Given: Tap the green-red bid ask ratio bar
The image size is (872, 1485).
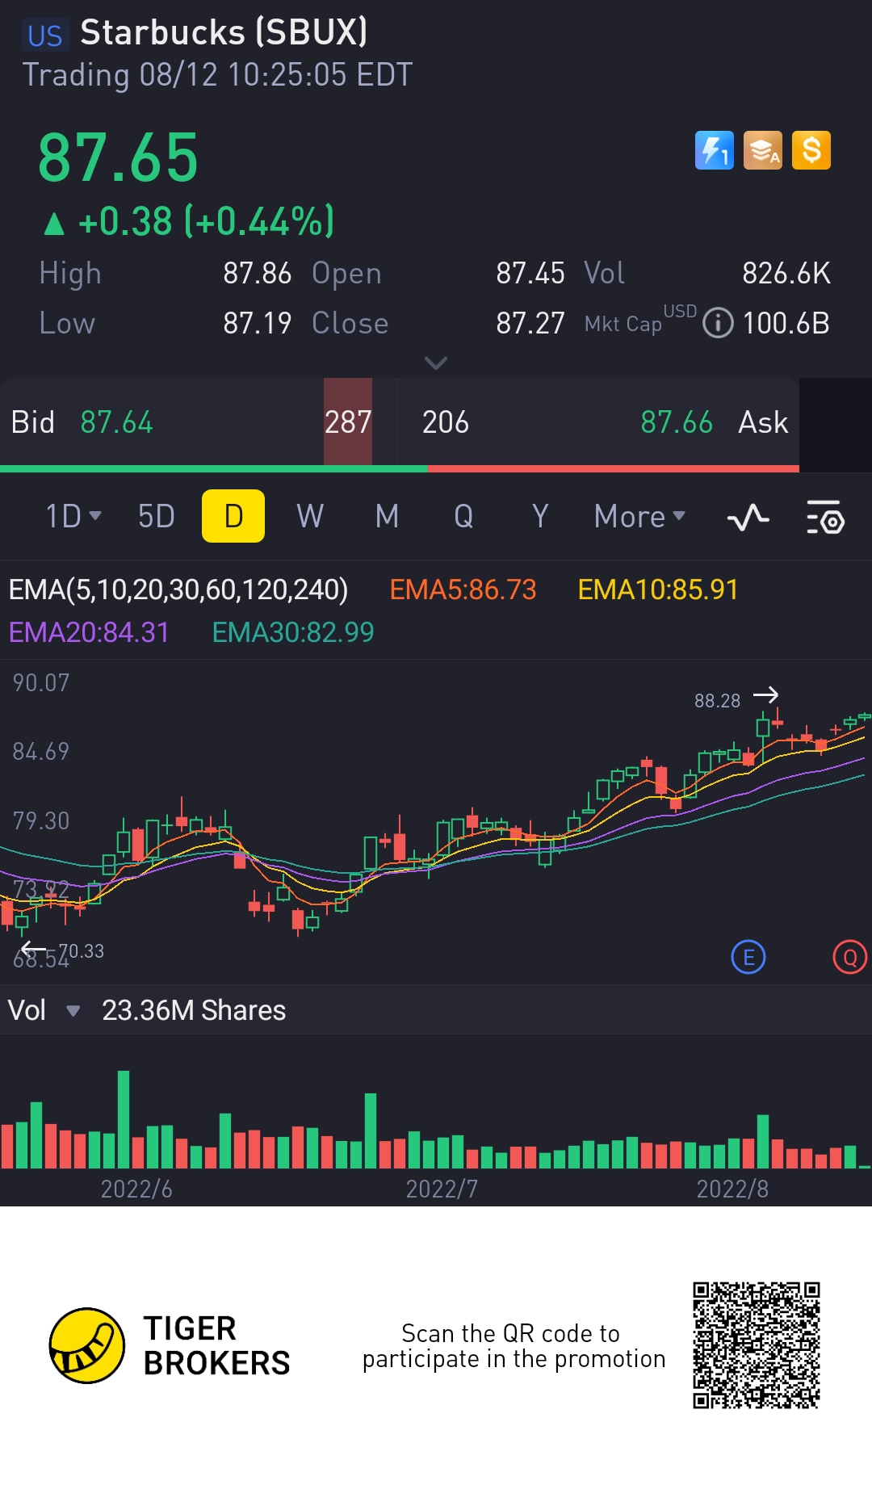Looking at the screenshot, I should 400,468.
